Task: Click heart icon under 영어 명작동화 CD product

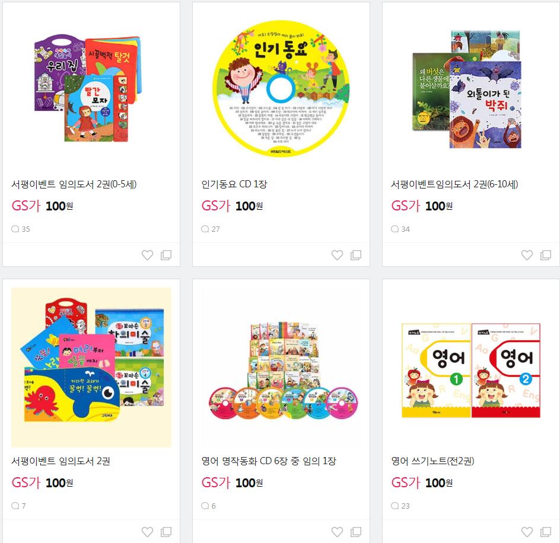Action: tap(337, 532)
